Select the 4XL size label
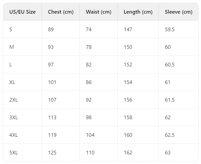 (x=14, y=135)
